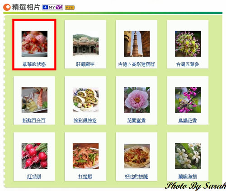Open the temple photo thumbnail
This screenshot has width=226, height=191.
click(x=85, y=45)
